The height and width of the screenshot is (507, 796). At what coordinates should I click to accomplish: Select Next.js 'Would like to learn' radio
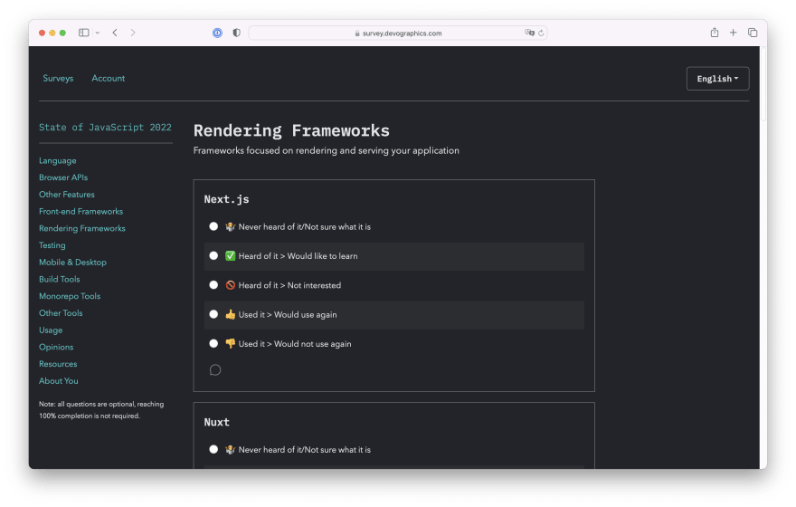pos(213,255)
